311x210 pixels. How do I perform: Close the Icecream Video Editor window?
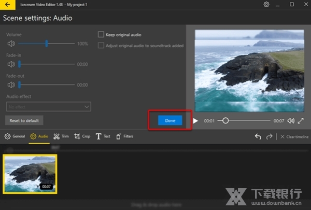pos(306,4)
